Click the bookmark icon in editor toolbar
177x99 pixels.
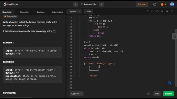(147, 12)
